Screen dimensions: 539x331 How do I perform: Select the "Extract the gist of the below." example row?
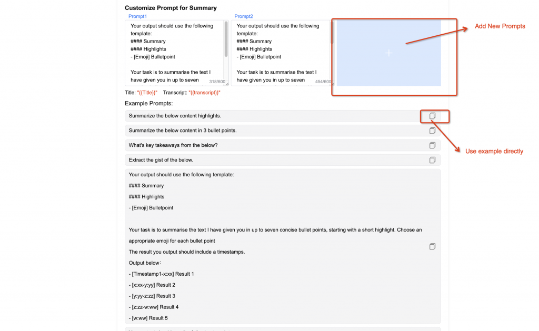[263, 159]
